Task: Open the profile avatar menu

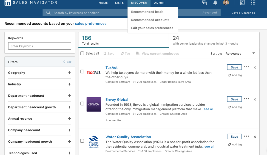Action: (x=226, y=2)
